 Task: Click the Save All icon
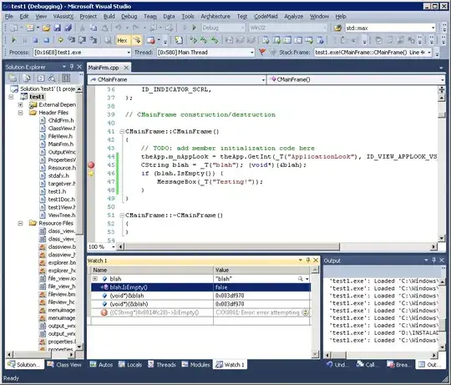point(68,28)
